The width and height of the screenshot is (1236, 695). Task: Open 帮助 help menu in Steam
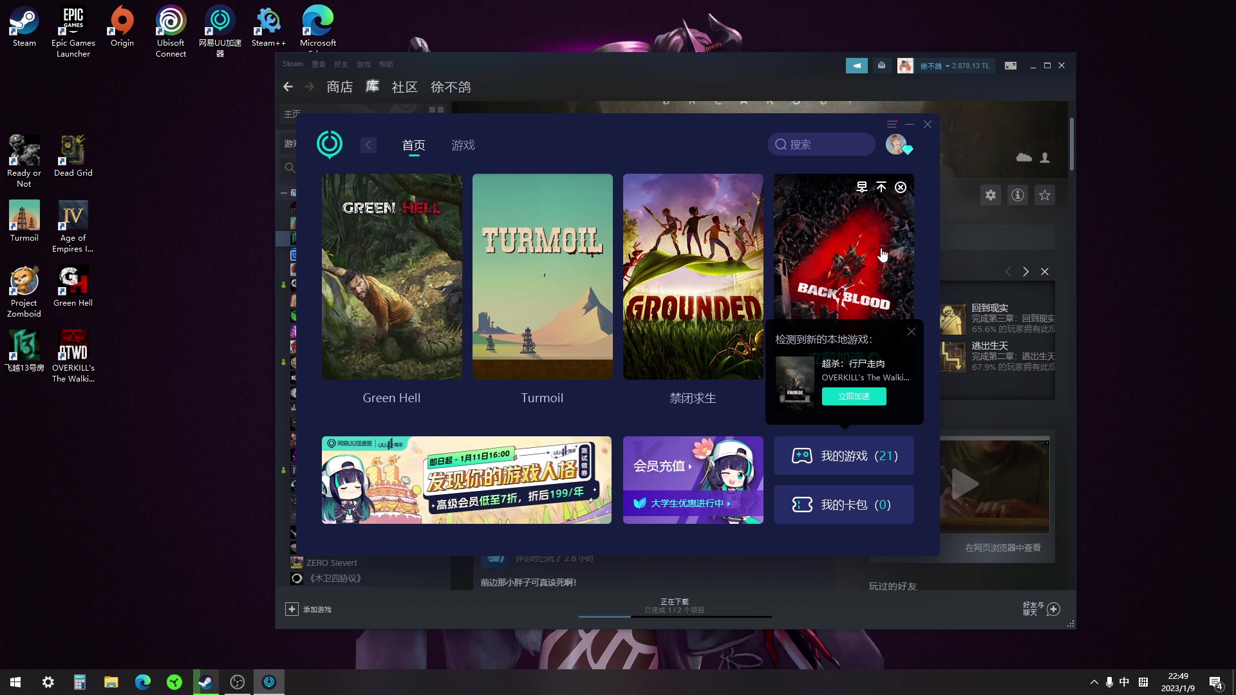386,64
